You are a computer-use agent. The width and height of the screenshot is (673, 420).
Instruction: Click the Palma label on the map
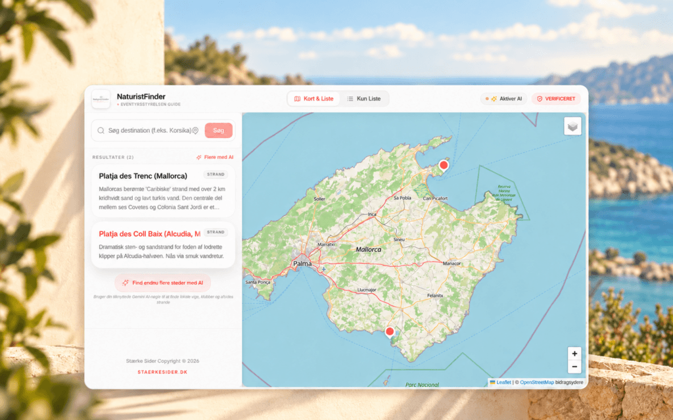click(302, 264)
